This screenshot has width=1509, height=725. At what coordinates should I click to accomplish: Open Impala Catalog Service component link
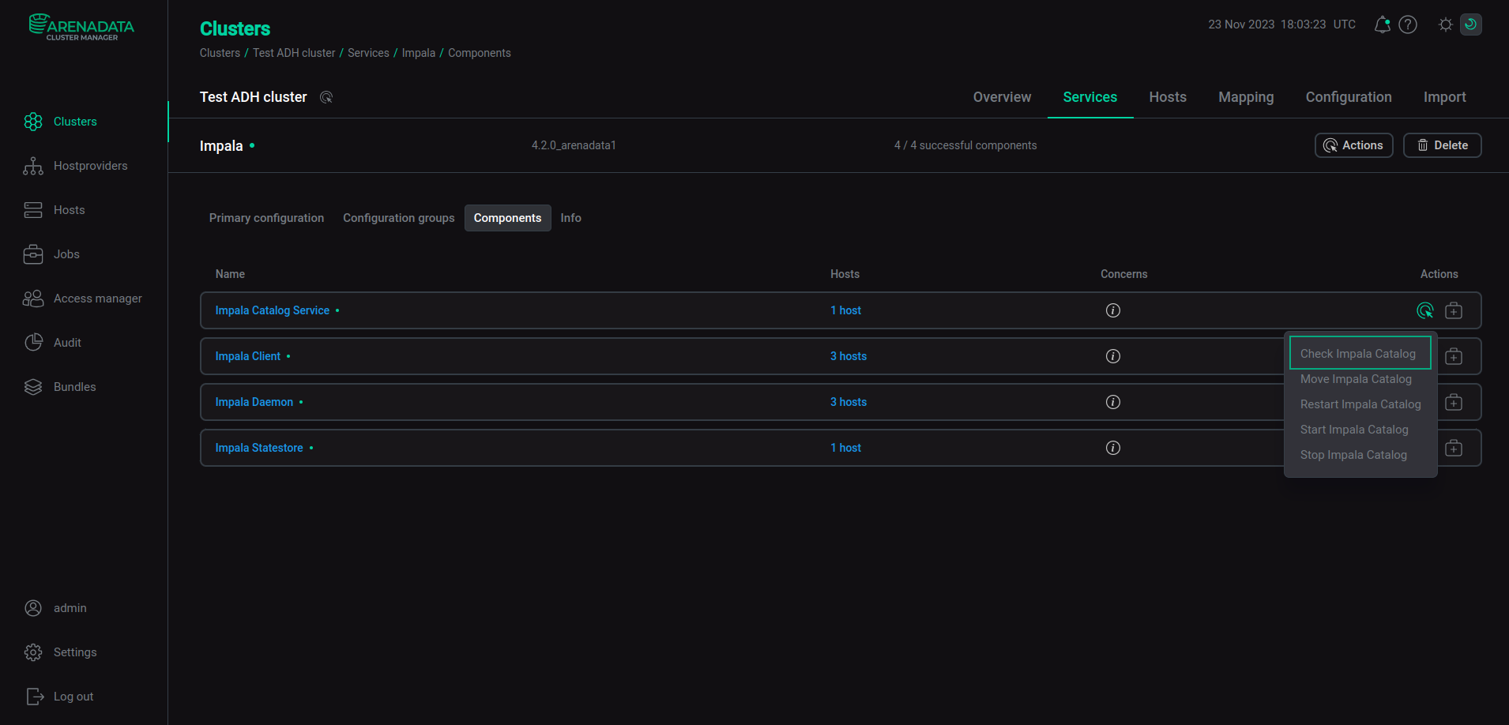pyautogui.click(x=272, y=310)
